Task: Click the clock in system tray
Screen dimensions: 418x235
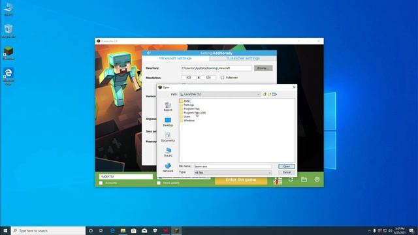Action: [400, 230]
